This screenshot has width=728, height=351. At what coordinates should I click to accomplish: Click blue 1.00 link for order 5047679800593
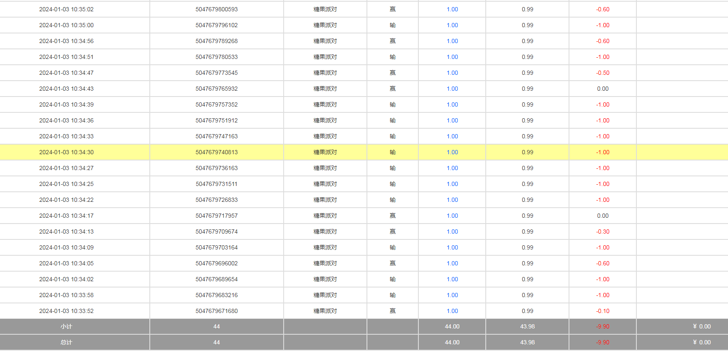(x=452, y=9)
